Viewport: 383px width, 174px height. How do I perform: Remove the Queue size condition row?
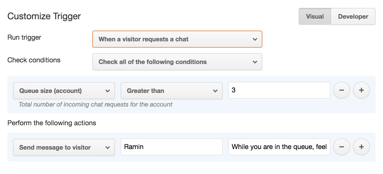[341, 90]
